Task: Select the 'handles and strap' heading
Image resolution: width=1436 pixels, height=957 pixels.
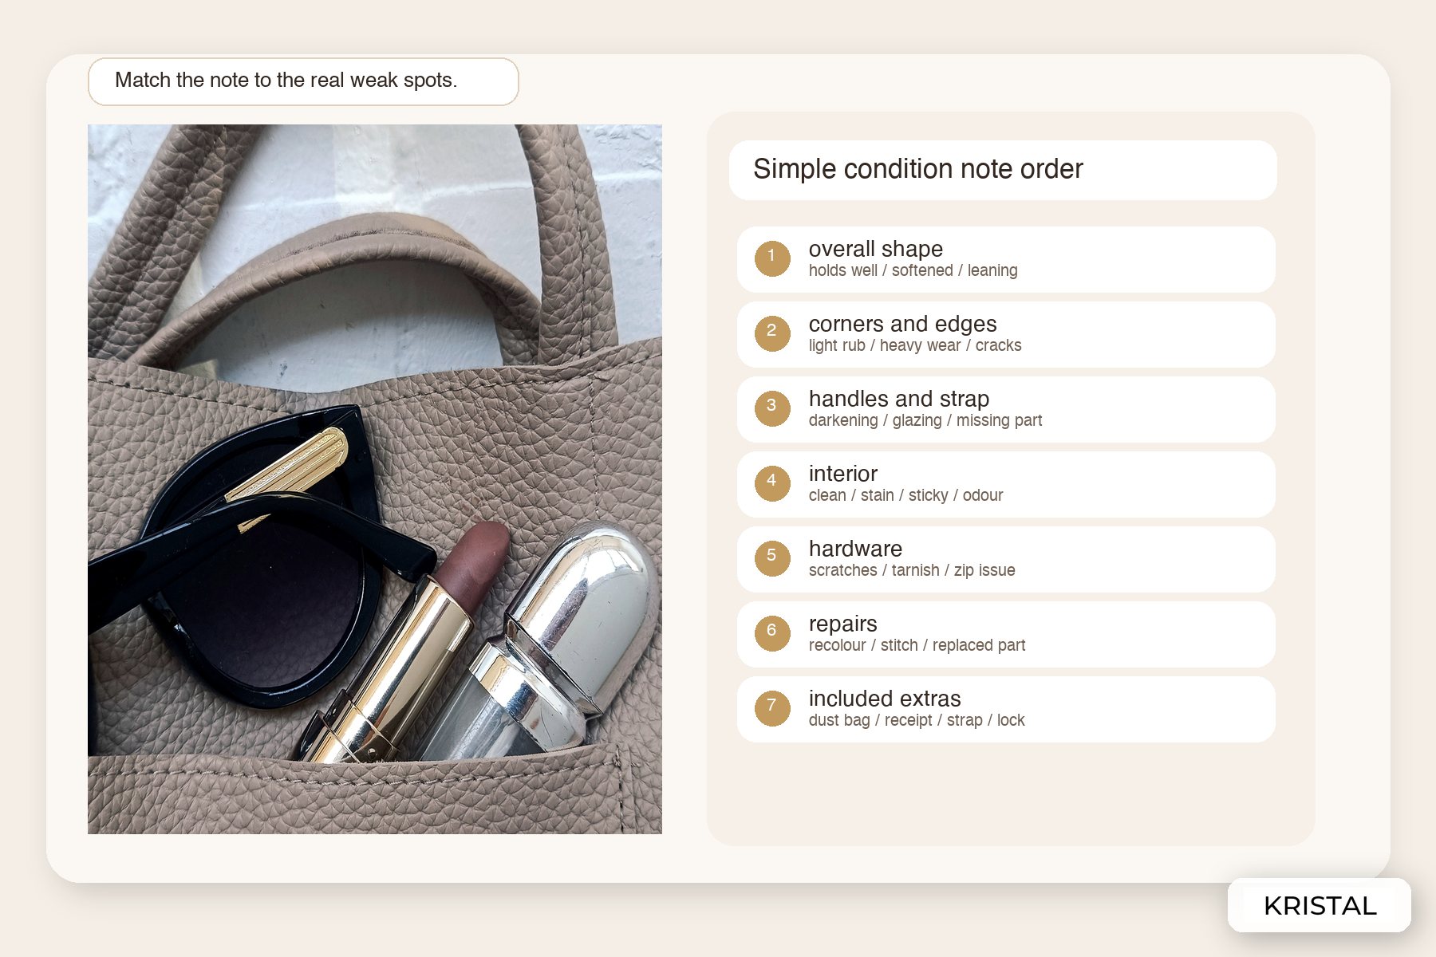Action: point(898,399)
